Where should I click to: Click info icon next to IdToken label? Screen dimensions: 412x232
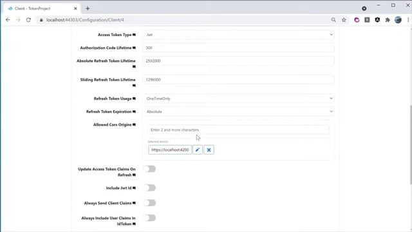pos(134,224)
